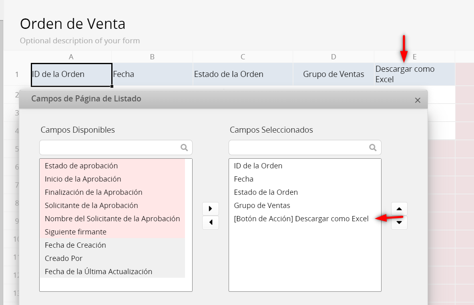Click the magnifier inside the left search box
This screenshot has height=305, width=474.
[x=184, y=147]
